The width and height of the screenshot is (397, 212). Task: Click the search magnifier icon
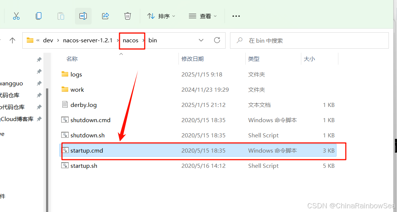point(239,40)
